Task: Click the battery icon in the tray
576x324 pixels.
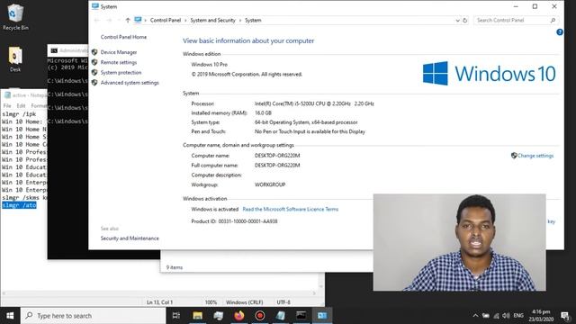Action: [x=486, y=316]
